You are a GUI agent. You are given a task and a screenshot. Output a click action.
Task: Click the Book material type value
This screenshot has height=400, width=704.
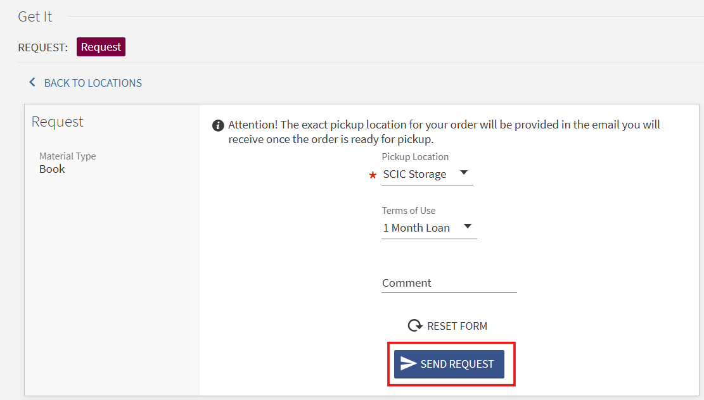pos(52,169)
